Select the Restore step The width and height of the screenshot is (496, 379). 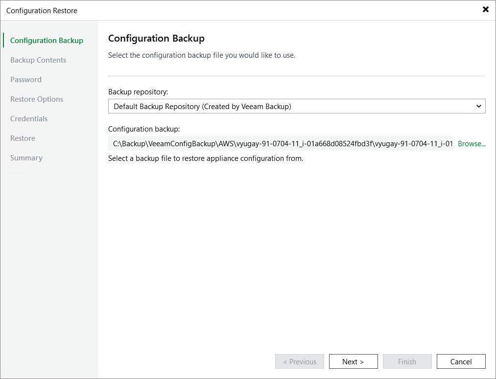pos(23,138)
